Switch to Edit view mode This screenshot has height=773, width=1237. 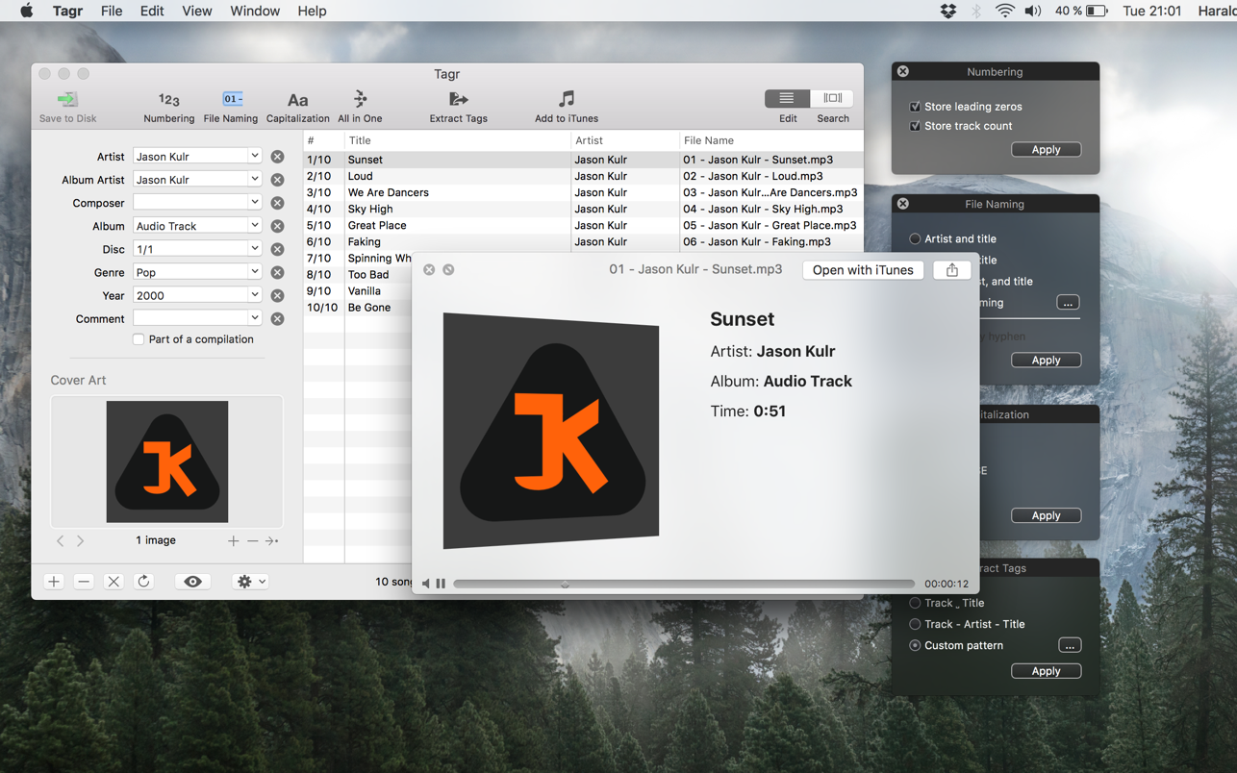[x=787, y=98]
